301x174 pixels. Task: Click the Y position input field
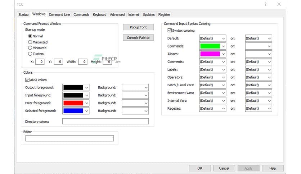[x=58, y=62]
